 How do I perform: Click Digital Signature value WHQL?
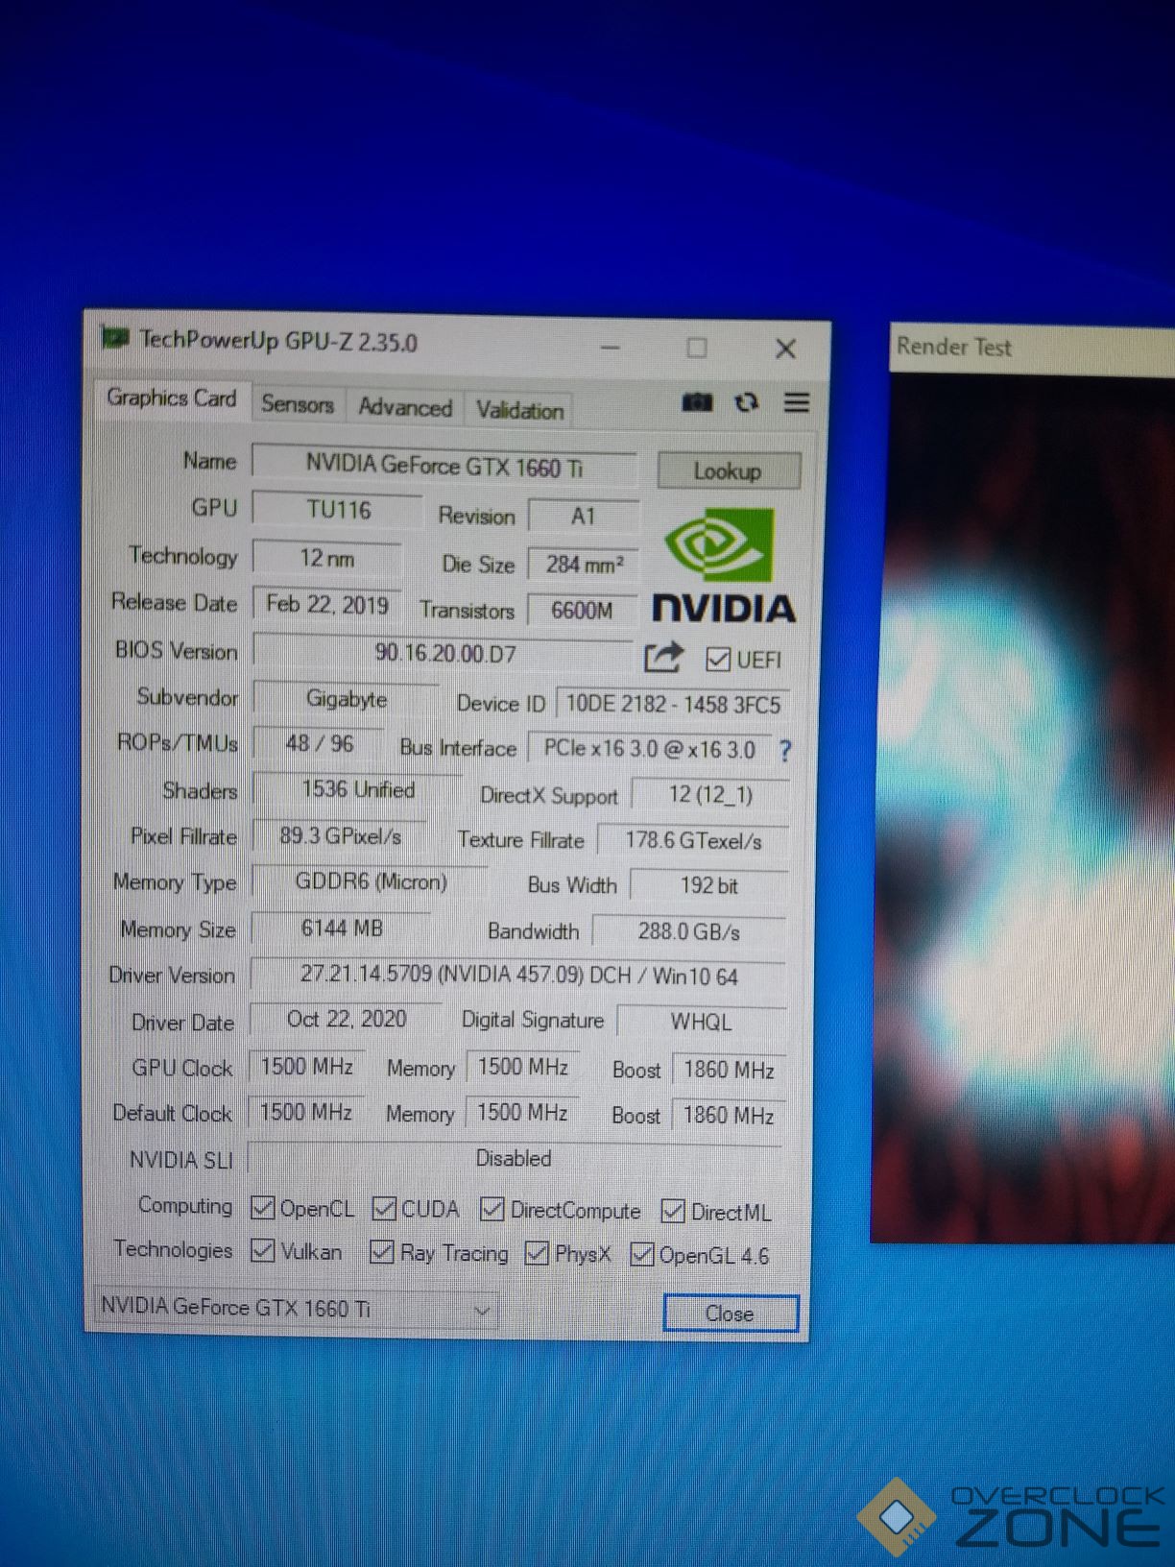(x=701, y=1022)
